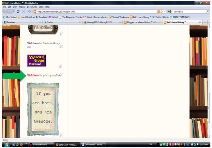Launch Firefox from quick launch
Viewport: 212px width, 148px height.
coord(21,145)
